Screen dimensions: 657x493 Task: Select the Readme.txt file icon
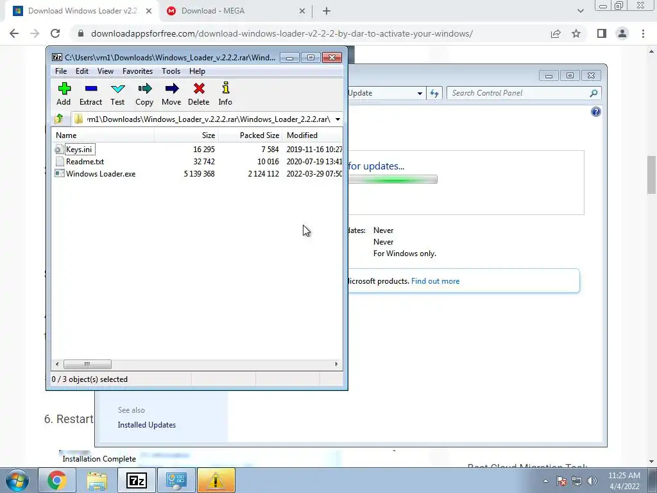pyautogui.click(x=60, y=161)
